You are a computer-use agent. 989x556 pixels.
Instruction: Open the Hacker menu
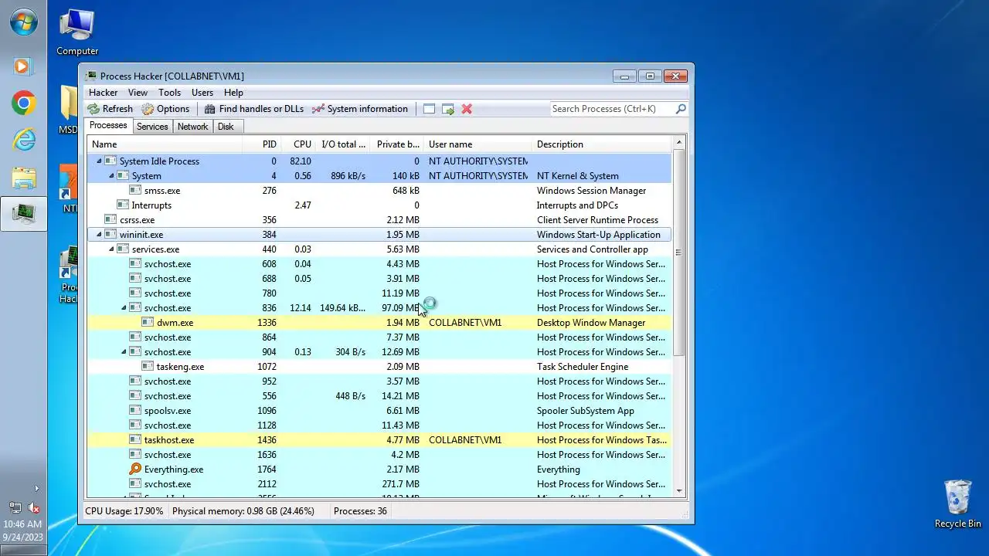click(x=104, y=93)
